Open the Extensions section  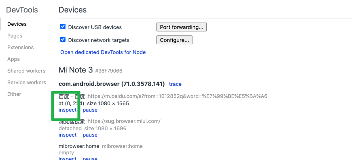(x=21, y=47)
